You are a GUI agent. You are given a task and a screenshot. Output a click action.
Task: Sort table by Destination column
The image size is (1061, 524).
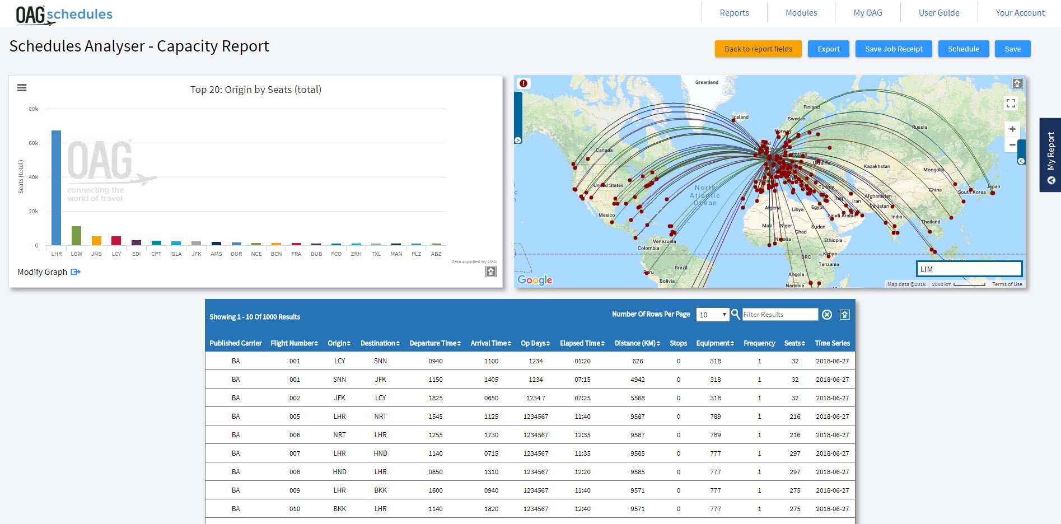[x=380, y=343]
